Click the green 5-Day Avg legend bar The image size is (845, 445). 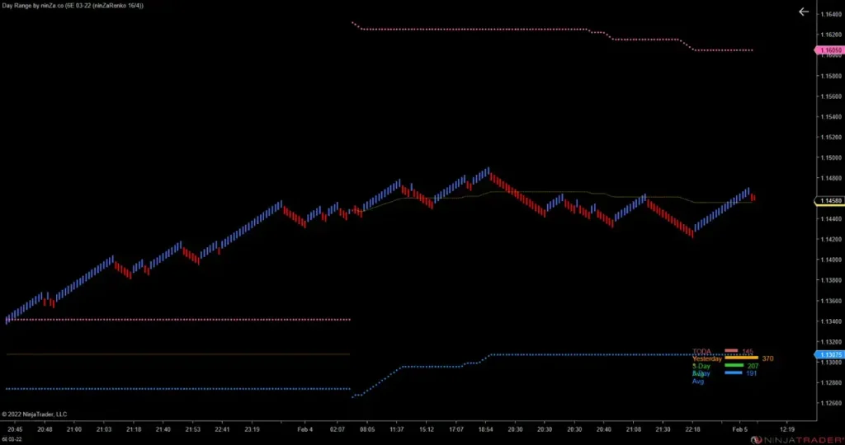point(734,366)
